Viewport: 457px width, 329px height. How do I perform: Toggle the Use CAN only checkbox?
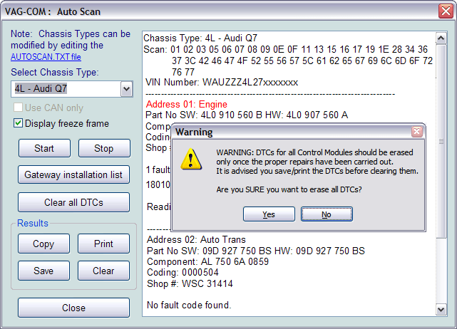(18, 108)
